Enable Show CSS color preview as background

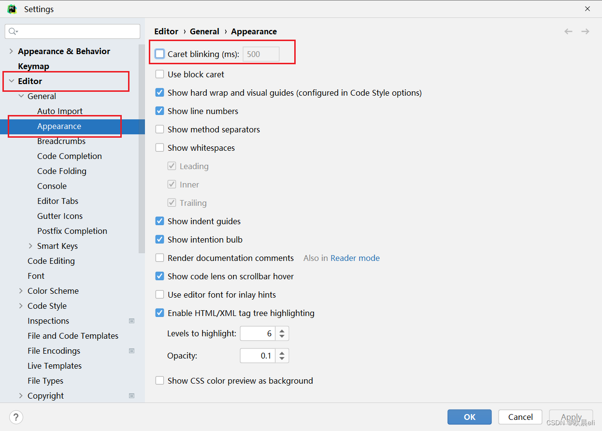[160, 381]
